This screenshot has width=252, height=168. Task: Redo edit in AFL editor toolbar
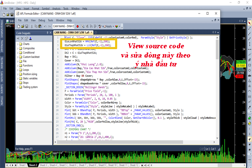click(49, 26)
